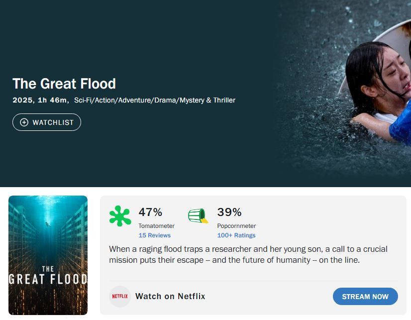Viewport: 411px width, 320px height.
Task: Click the Popcornmeter label text
Action: [x=236, y=226]
